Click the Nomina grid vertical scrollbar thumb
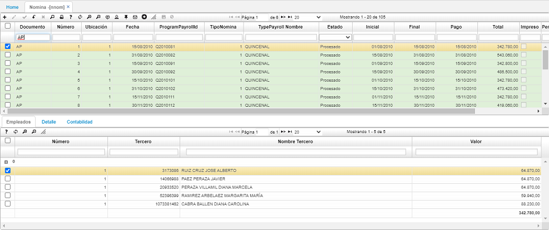 point(545,60)
